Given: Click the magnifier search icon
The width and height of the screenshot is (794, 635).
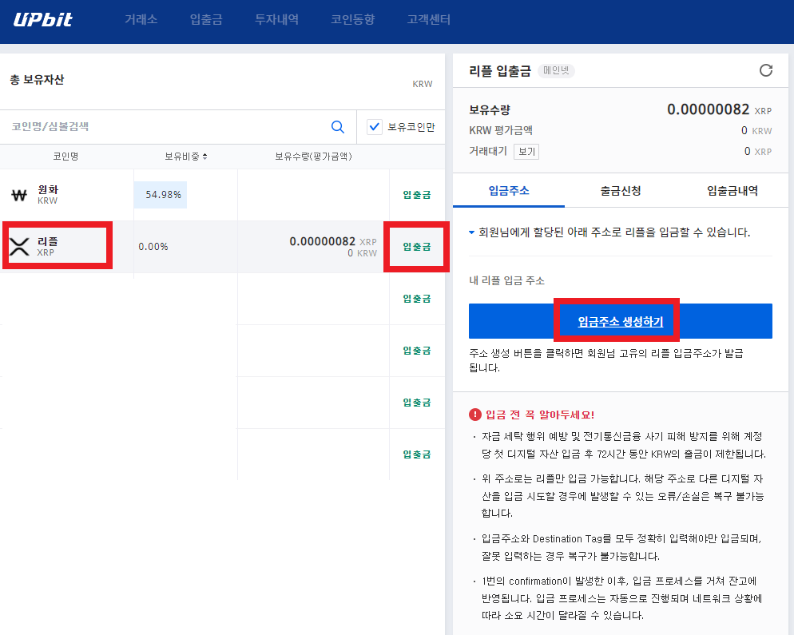Looking at the screenshot, I should point(338,126).
